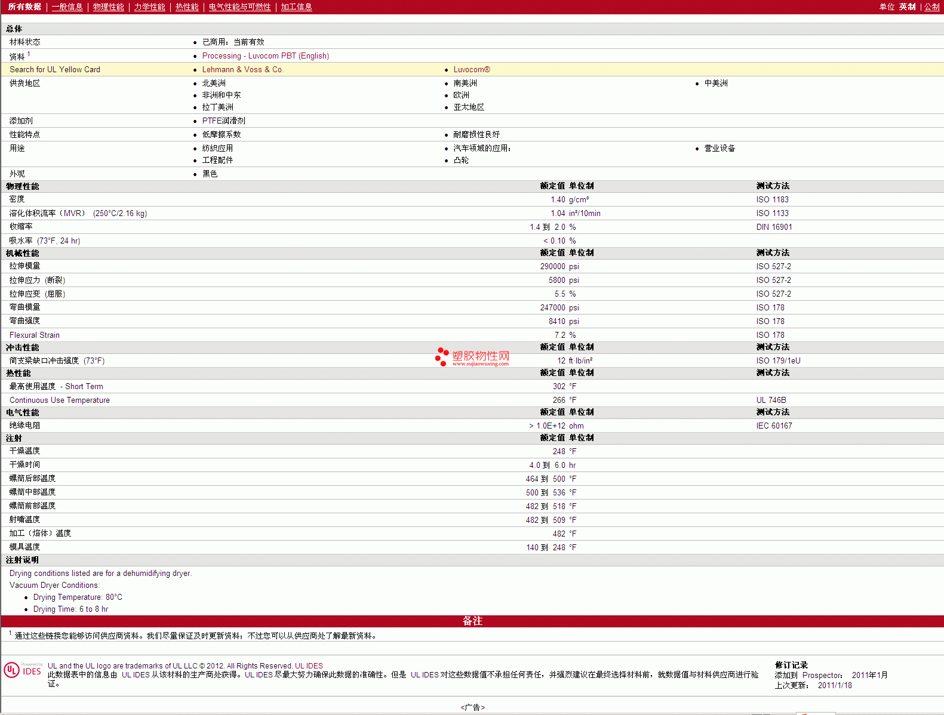The image size is (944, 715).
Task: Click Search for UL Yellow Card
Action: (x=55, y=70)
